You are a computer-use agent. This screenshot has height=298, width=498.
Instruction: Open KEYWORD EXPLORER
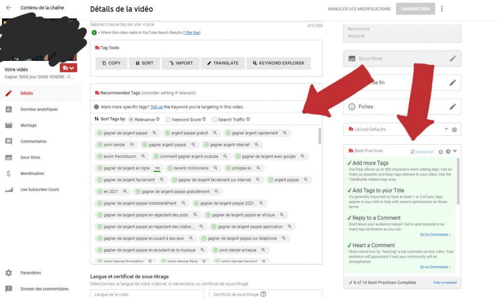tap(278, 63)
